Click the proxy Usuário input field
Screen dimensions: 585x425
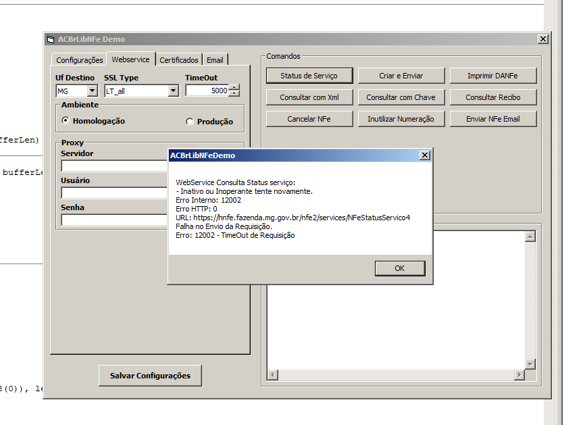click(114, 193)
